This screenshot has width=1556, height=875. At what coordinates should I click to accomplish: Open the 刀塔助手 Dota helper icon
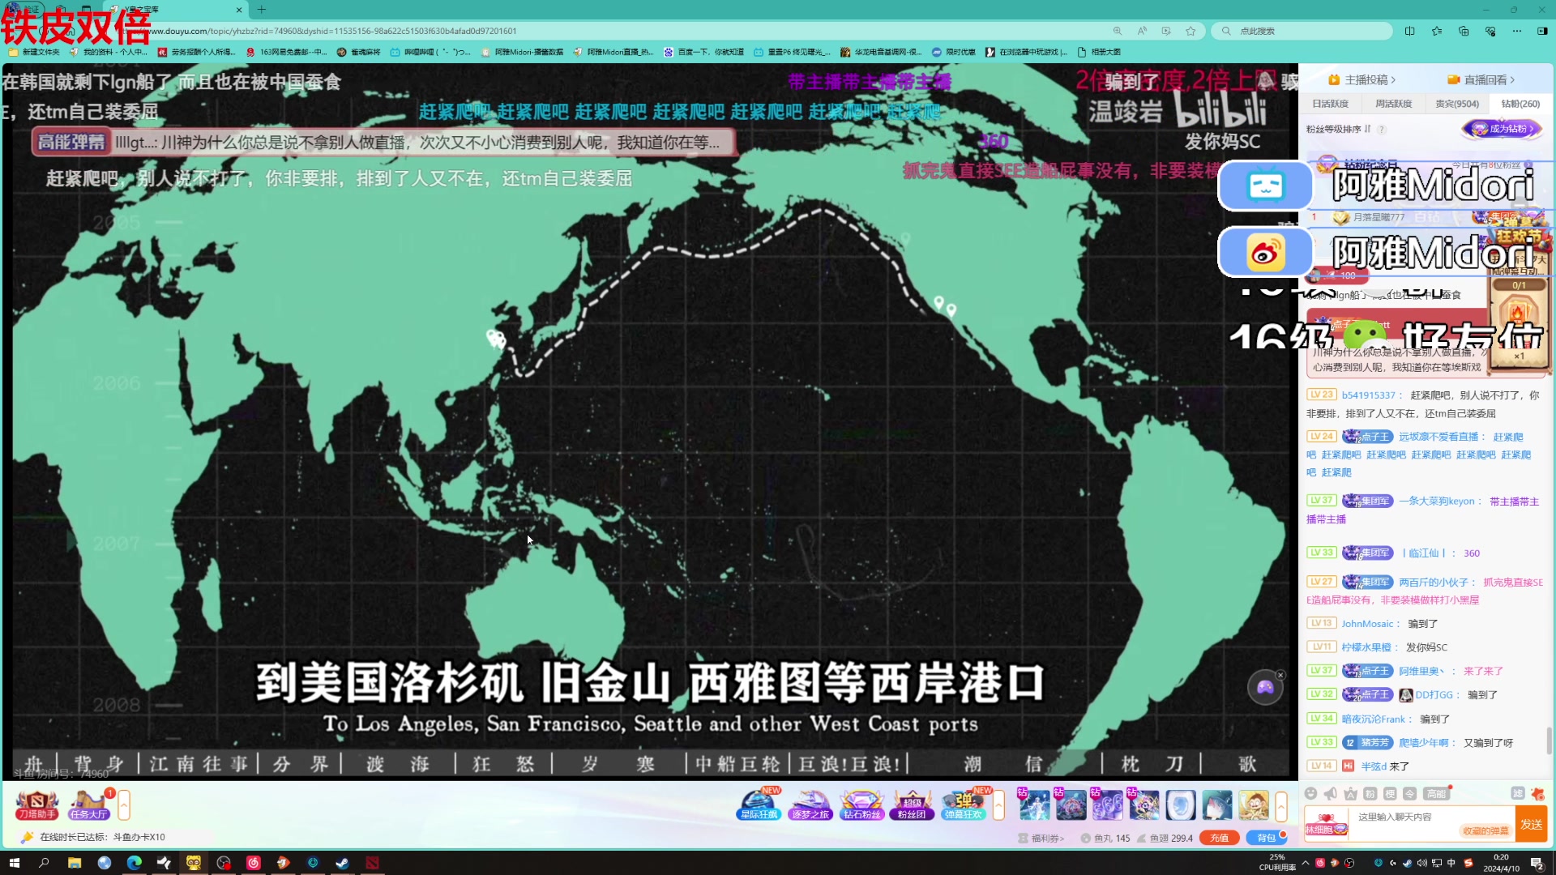point(36,805)
